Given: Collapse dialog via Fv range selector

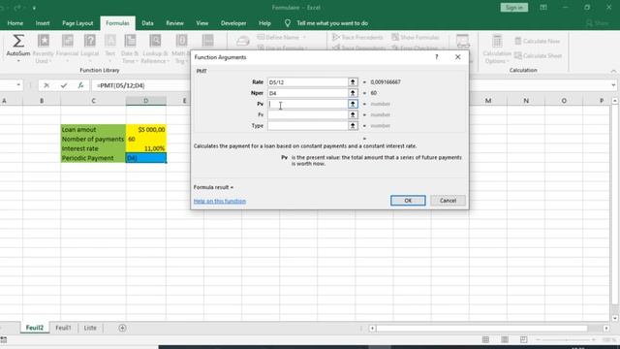Looking at the screenshot, I should click(x=353, y=114).
